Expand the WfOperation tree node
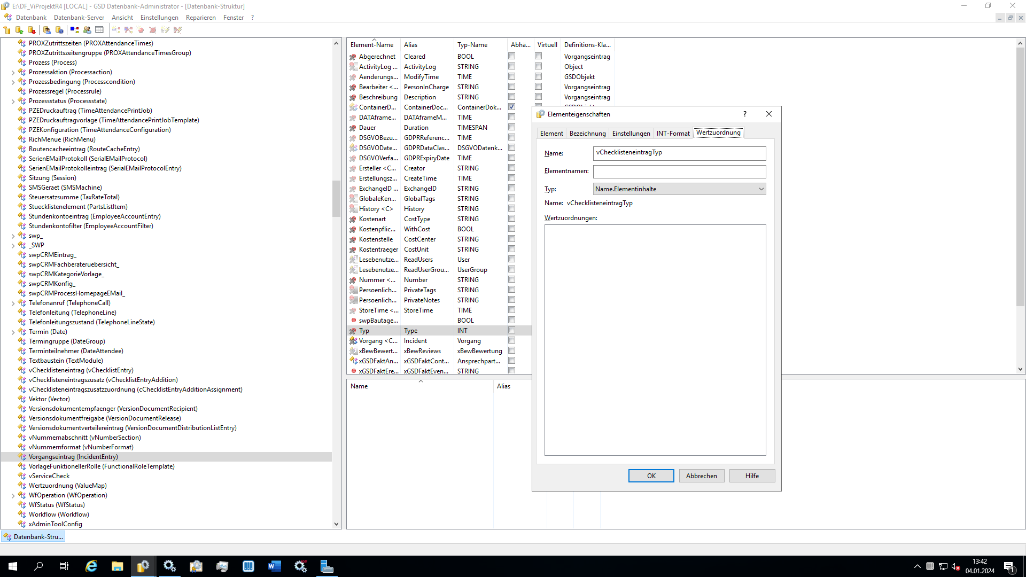 point(13,496)
